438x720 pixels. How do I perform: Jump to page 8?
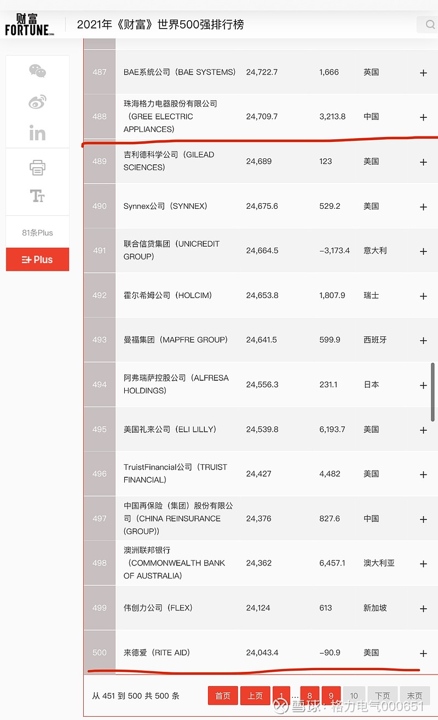point(309,696)
